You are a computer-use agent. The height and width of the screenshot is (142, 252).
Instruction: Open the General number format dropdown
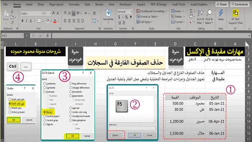pyautogui.click(x=132, y=11)
